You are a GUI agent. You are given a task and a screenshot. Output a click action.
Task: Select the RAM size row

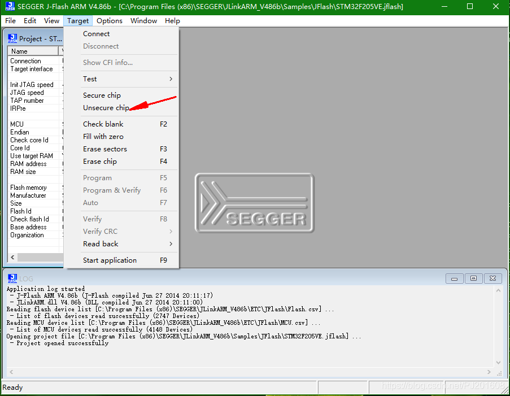point(36,172)
